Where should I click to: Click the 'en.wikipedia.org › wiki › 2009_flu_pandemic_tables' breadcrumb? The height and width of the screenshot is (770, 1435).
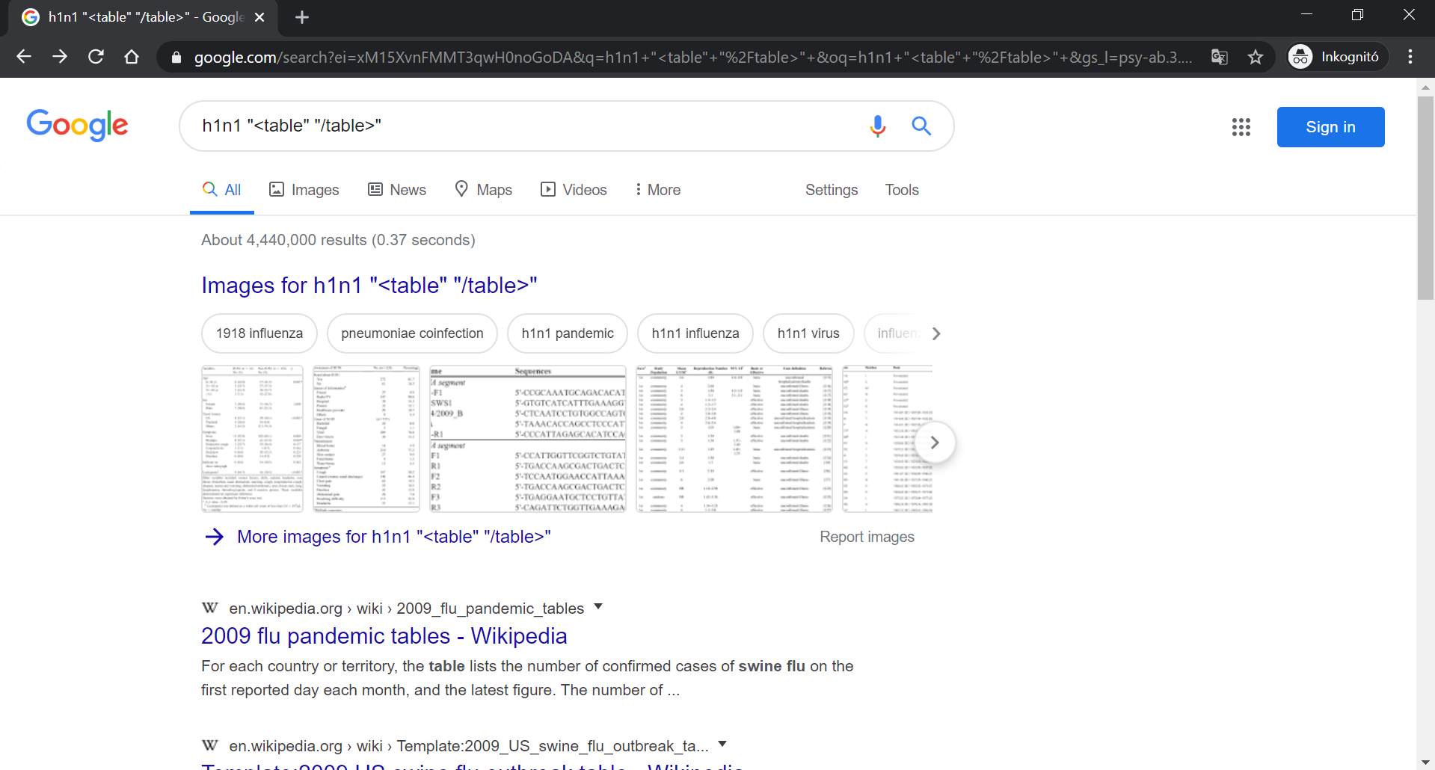[x=406, y=609]
